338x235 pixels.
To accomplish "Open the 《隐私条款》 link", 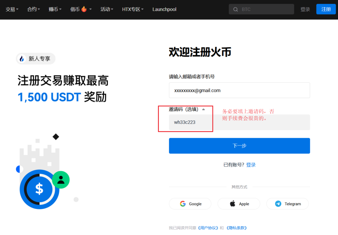I will point(236,228).
